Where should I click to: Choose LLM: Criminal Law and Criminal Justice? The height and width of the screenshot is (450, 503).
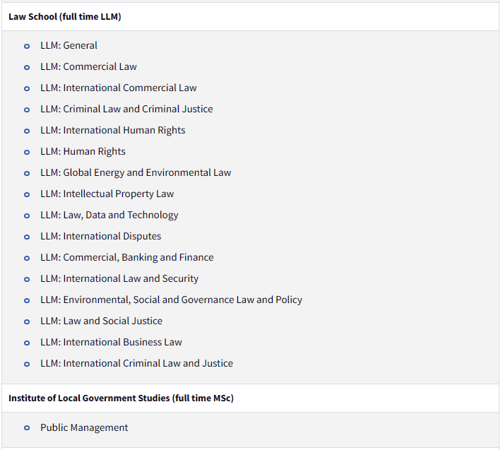coord(126,109)
